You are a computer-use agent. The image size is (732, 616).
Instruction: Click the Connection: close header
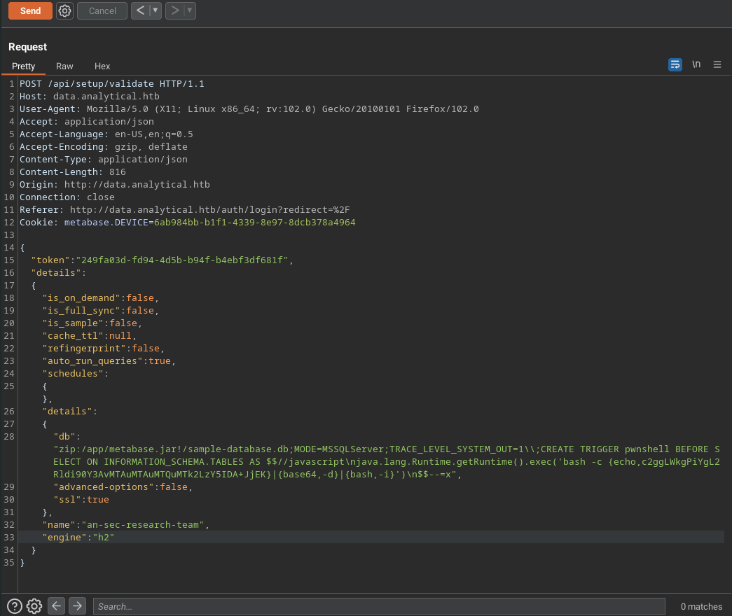pos(67,197)
